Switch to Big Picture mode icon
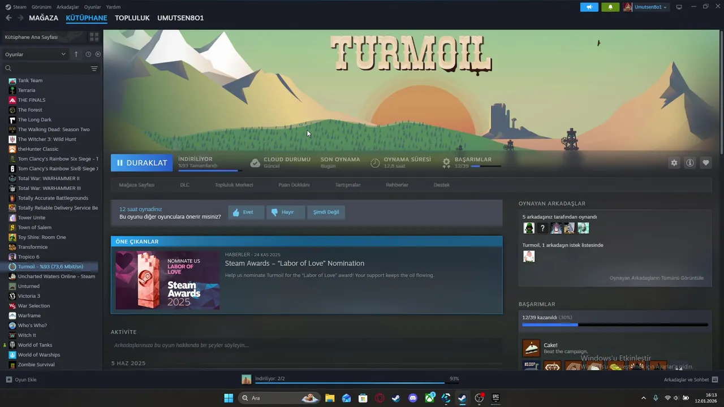This screenshot has width=724, height=407. pos(679,7)
